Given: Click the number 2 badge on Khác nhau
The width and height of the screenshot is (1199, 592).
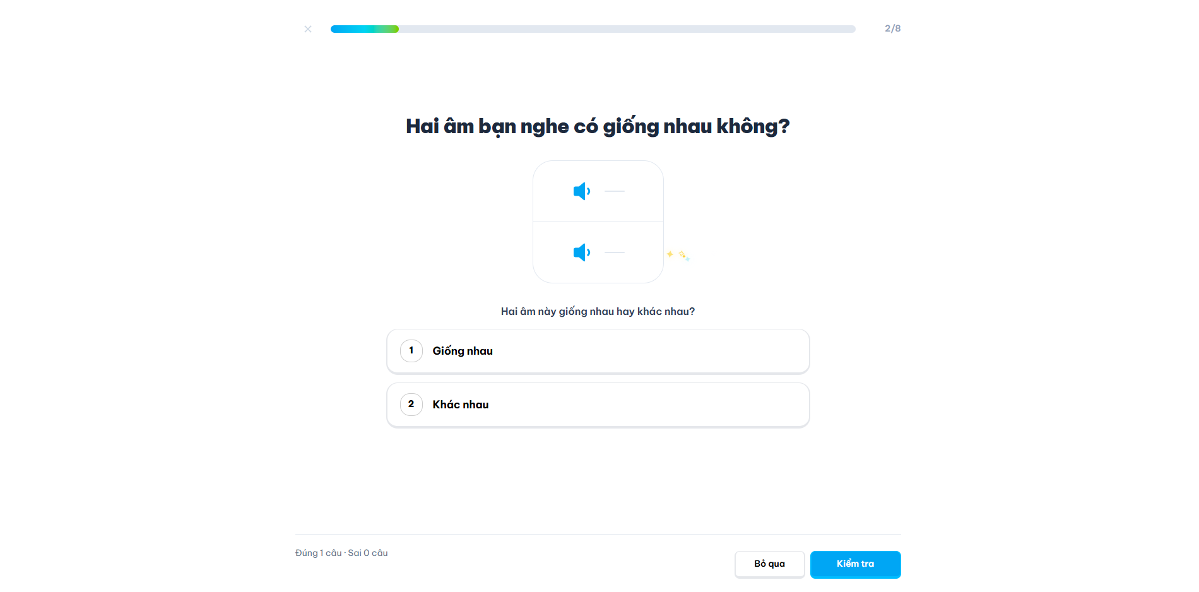Looking at the screenshot, I should pos(411,405).
